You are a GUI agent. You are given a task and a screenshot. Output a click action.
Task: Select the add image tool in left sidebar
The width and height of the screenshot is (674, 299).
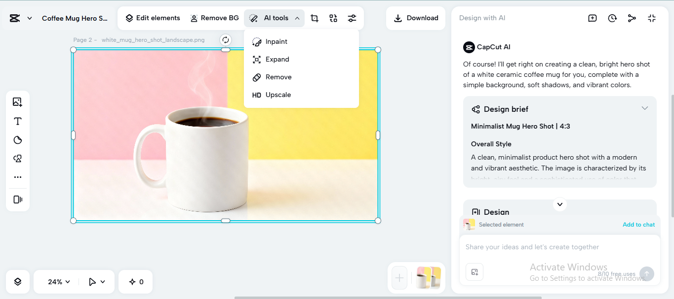coord(18,102)
